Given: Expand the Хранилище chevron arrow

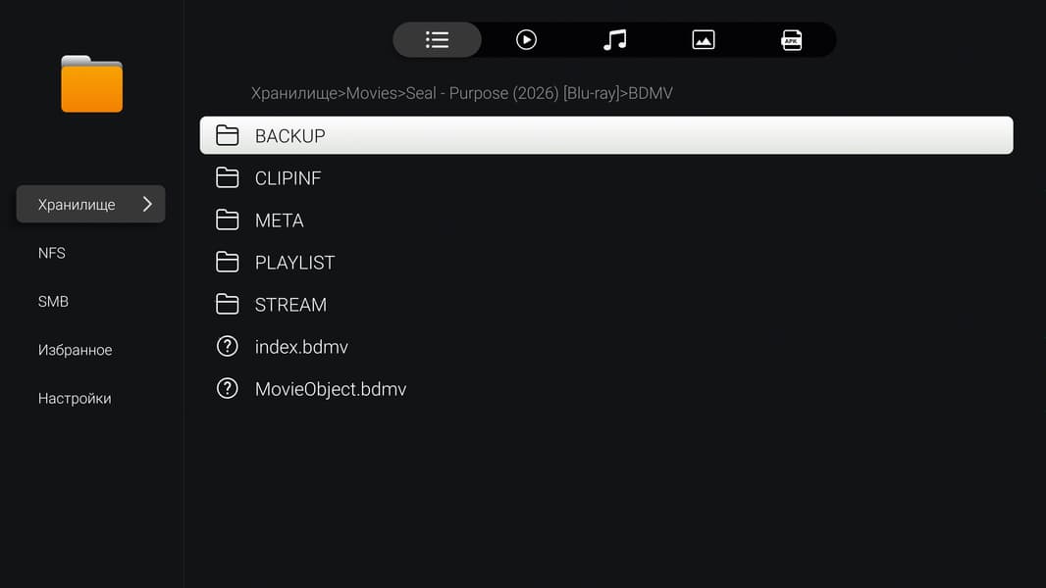Looking at the screenshot, I should click(147, 204).
